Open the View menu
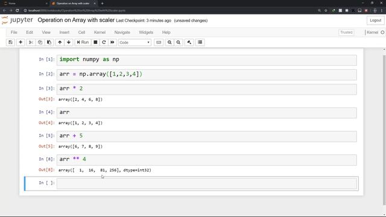The width and height of the screenshot is (386, 217). click(46, 32)
